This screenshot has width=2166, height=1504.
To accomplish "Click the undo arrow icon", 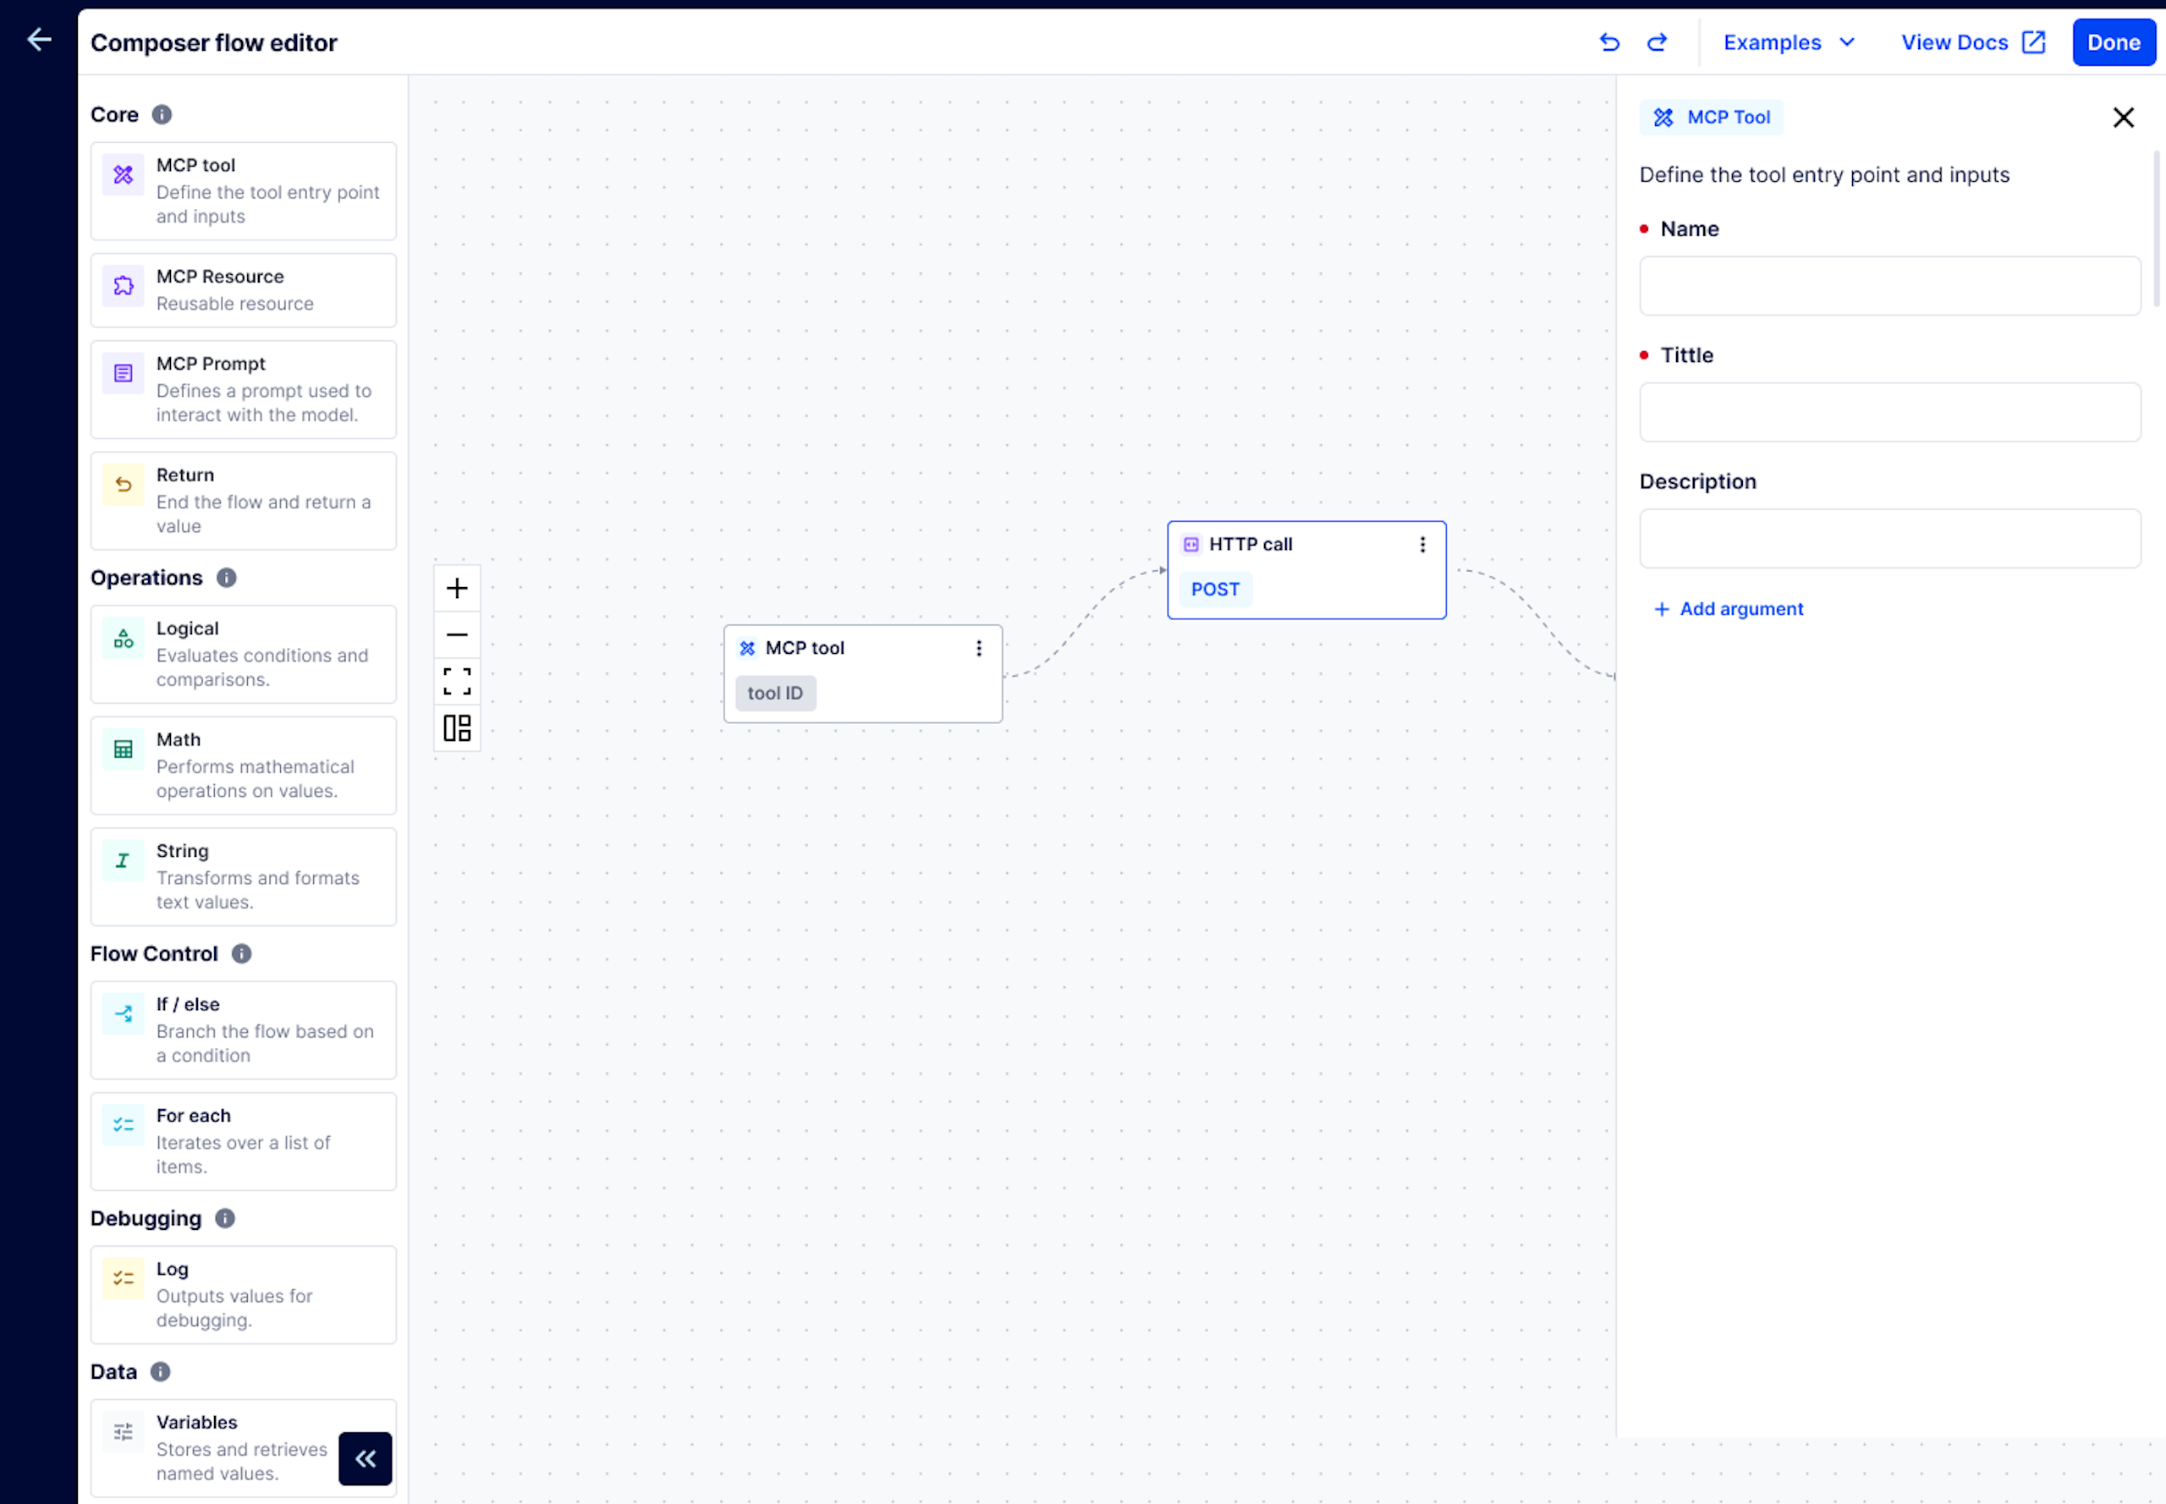I will (x=1609, y=42).
